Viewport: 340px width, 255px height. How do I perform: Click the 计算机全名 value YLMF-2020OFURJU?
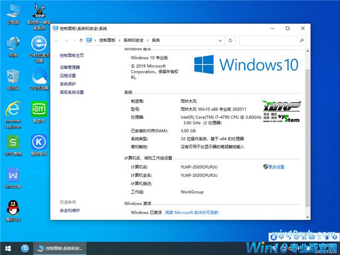pyautogui.click(x=199, y=175)
